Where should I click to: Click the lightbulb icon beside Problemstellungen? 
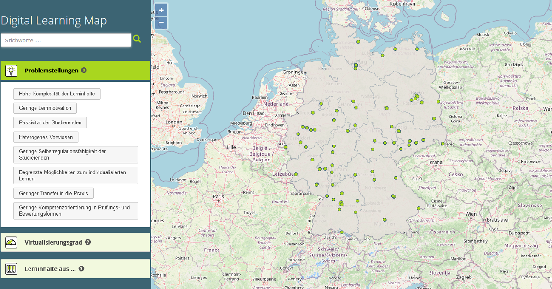[11, 71]
